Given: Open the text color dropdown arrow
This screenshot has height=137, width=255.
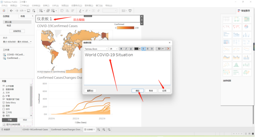Looking at the screenshot, I should click(139, 49).
